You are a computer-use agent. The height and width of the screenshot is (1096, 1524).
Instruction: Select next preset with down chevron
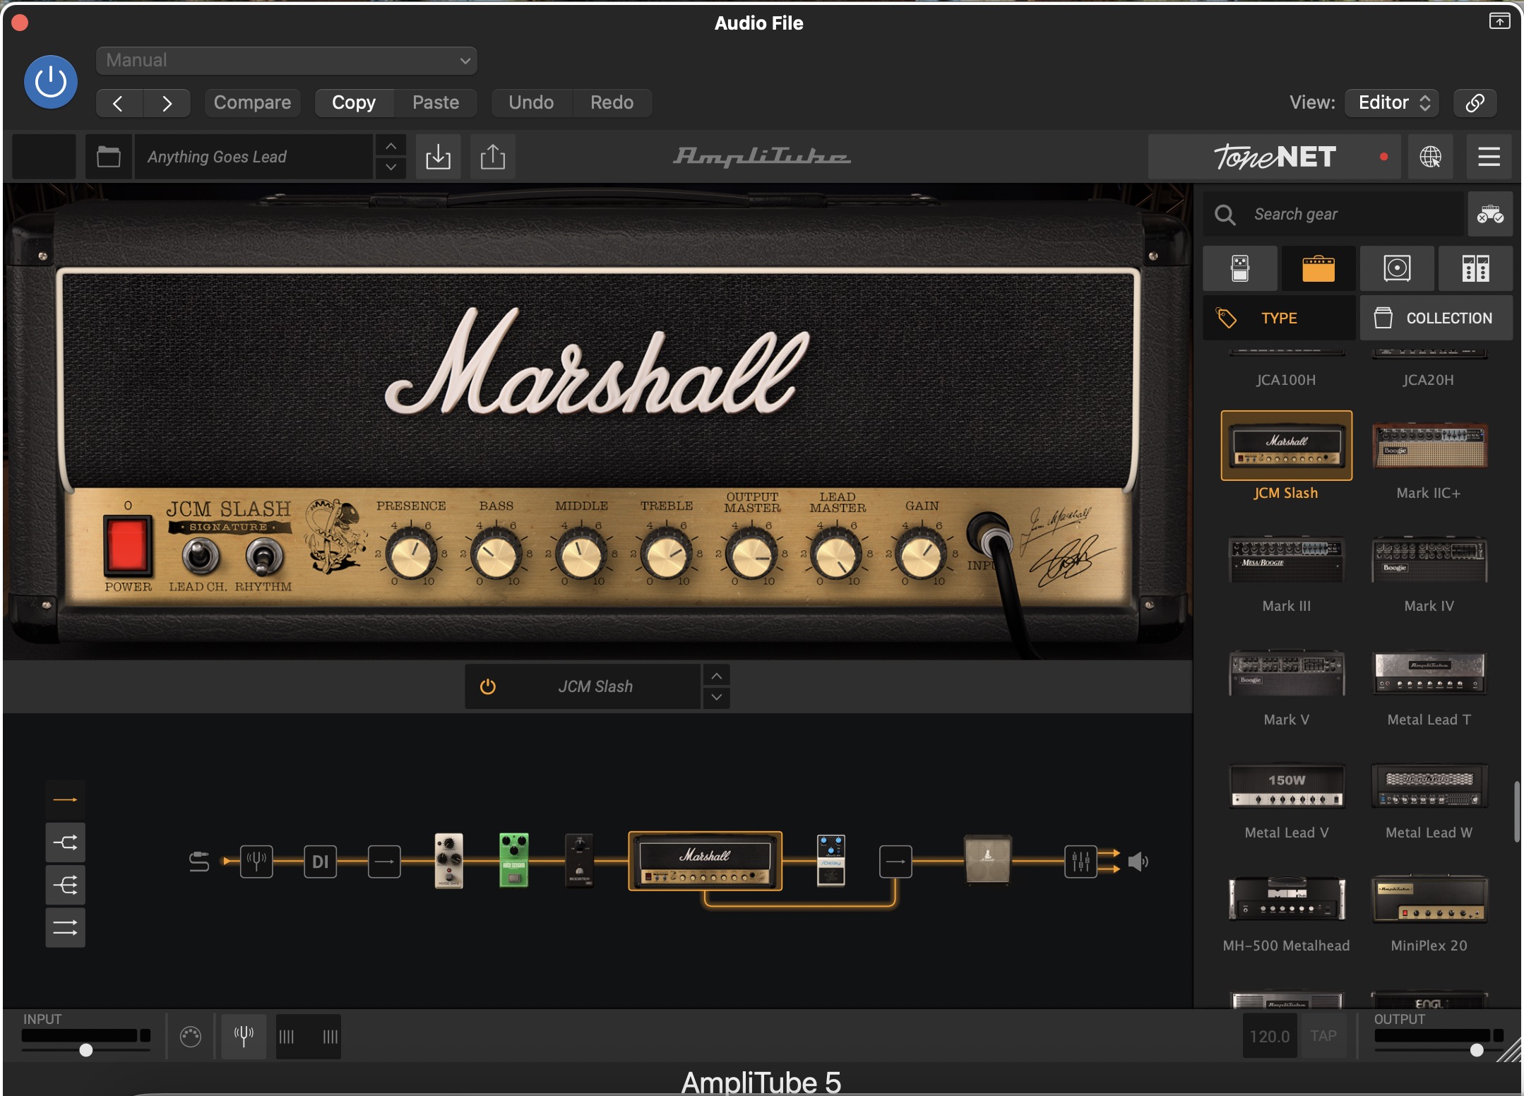(x=391, y=167)
